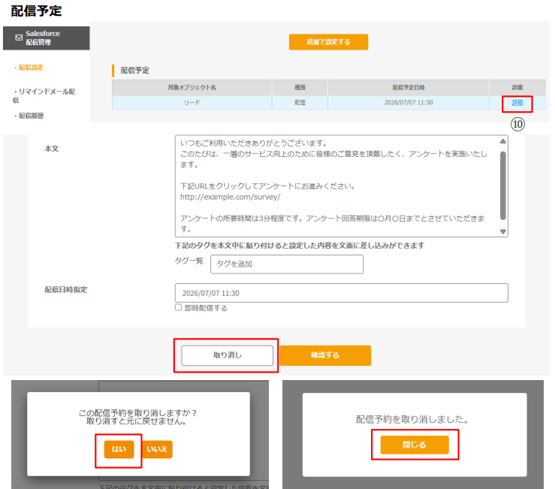This screenshot has width=555, height=489.
Task: Click the 配信日時指定 date field
Action: pos(342,293)
